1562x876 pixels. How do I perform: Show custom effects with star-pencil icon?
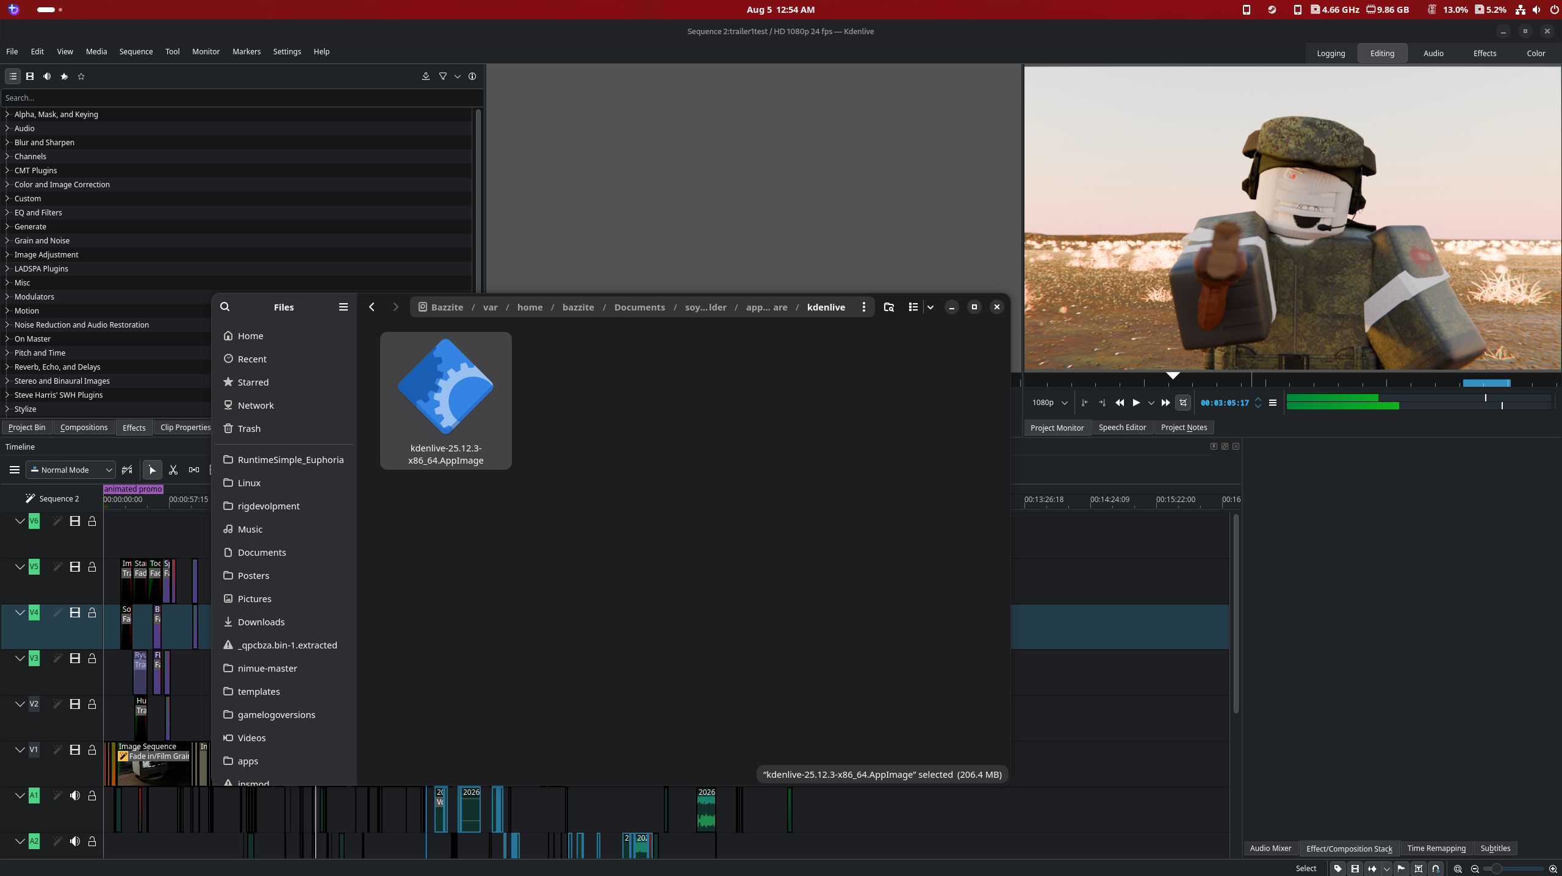64,76
